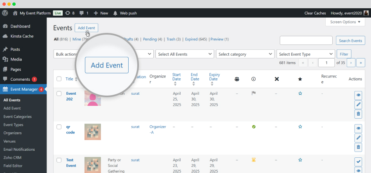Show the Expired (645) events filter
Image resolution: width=371 pixels, height=173 pixels.
tap(196, 39)
